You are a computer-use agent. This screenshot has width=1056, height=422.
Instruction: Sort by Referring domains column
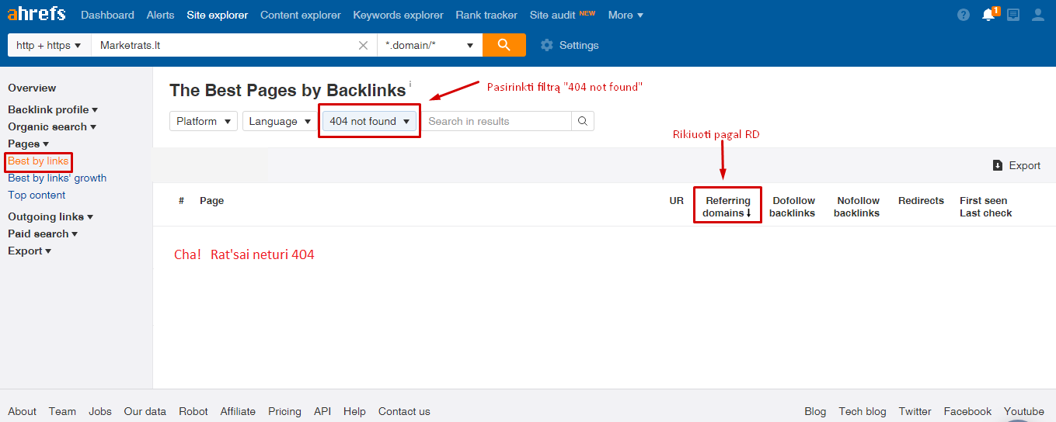(x=728, y=206)
